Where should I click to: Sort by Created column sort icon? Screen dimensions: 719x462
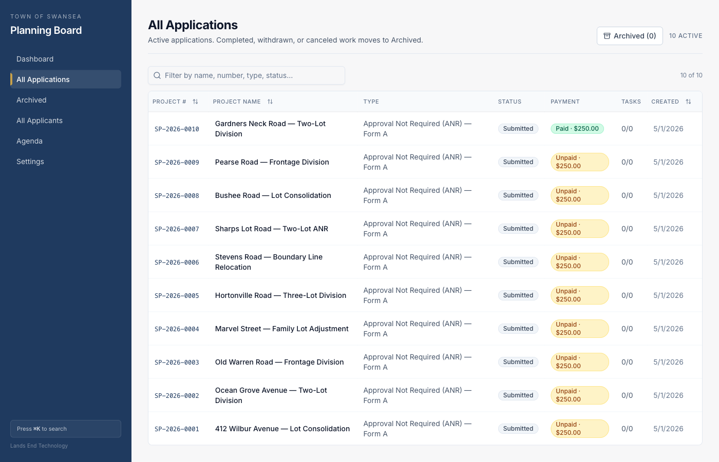click(688, 102)
